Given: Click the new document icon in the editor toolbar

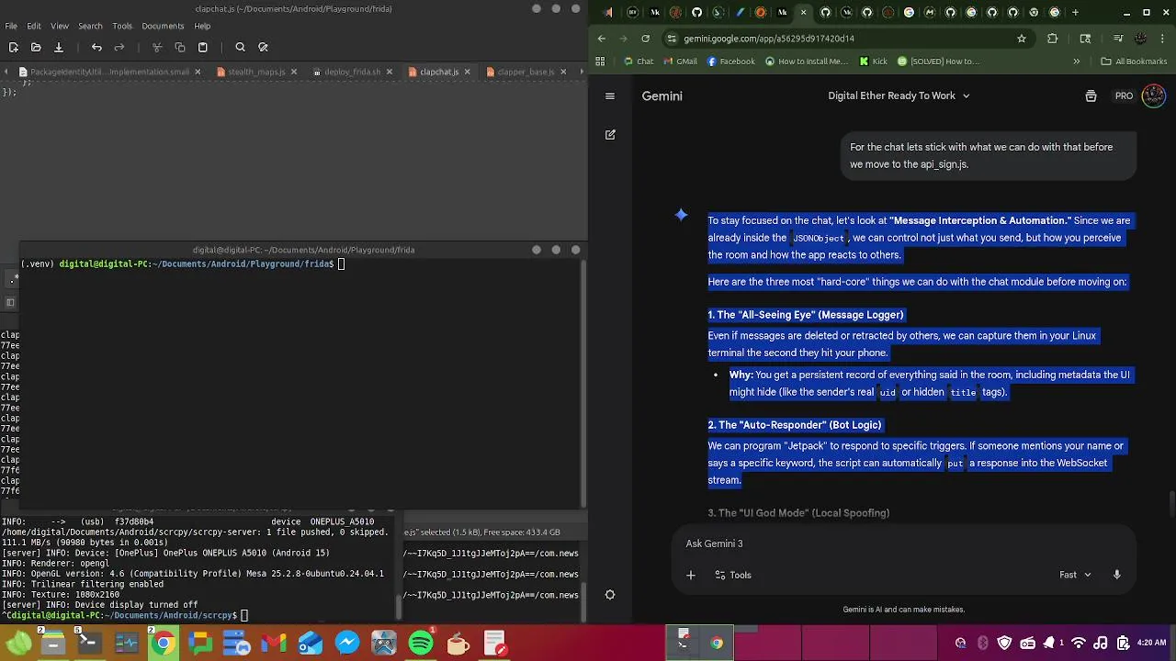Looking at the screenshot, I should (13, 47).
